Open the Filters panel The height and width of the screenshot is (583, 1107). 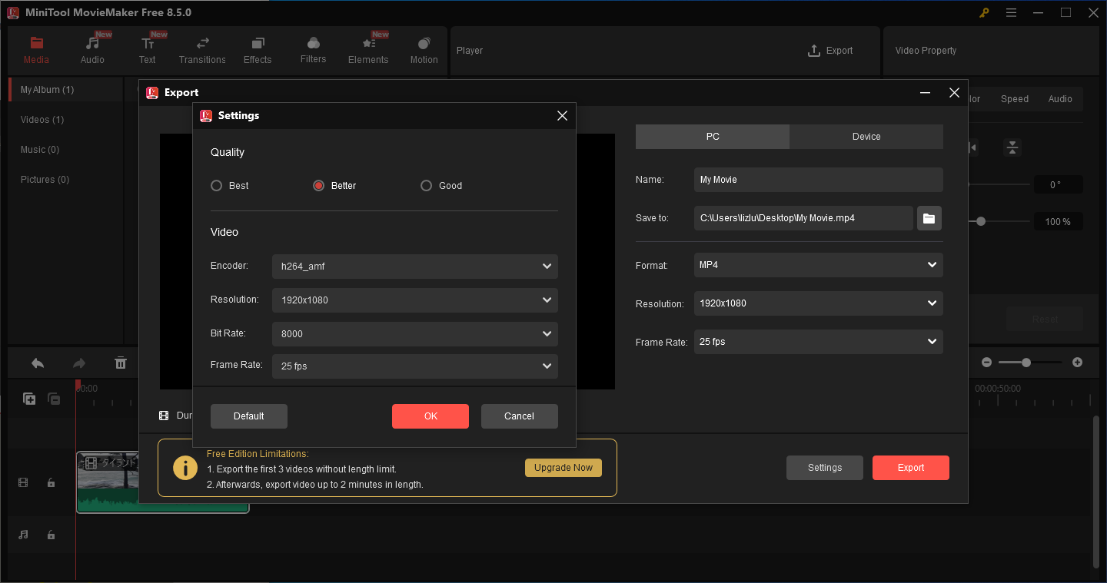point(313,50)
